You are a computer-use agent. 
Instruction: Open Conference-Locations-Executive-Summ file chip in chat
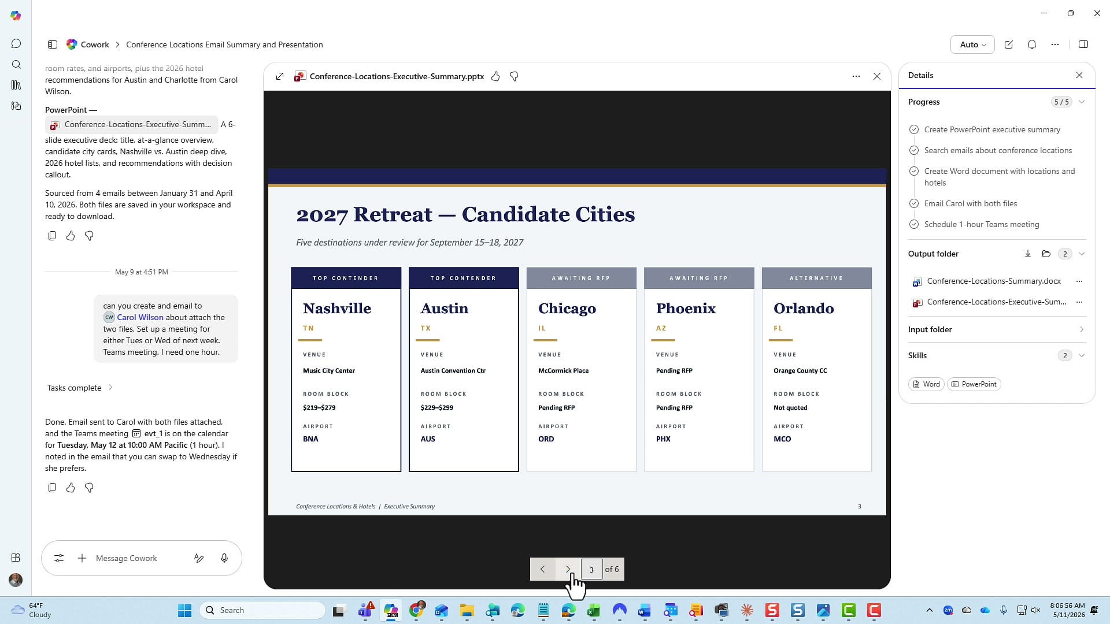tap(132, 124)
